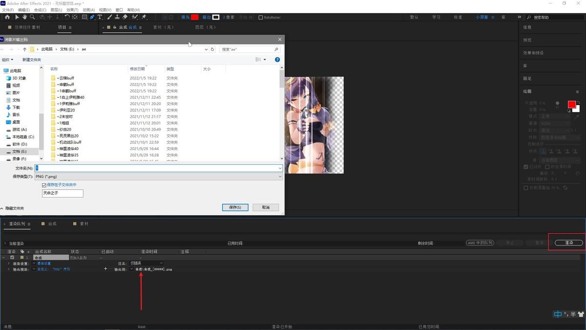Image resolution: width=586 pixels, height=330 pixels.
Task: Select the Zoom magnifier tool
Action: pyautogui.click(x=32, y=17)
